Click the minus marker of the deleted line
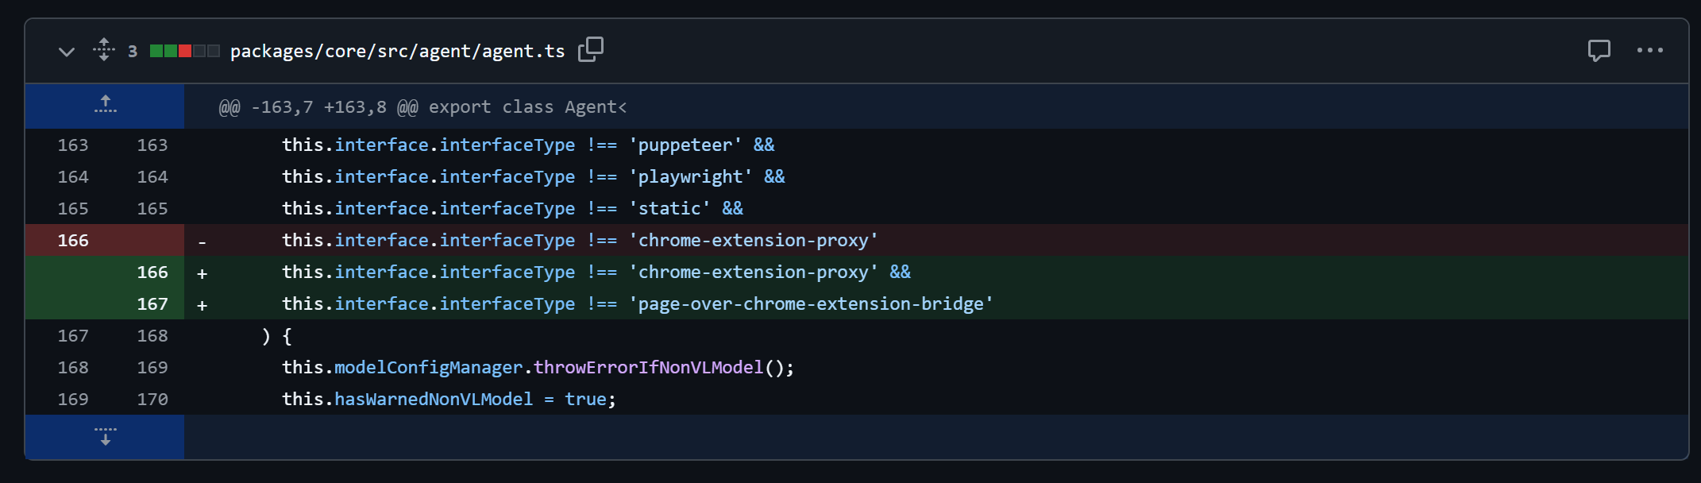The width and height of the screenshot is (1701, 483). [x=202, y=241]
